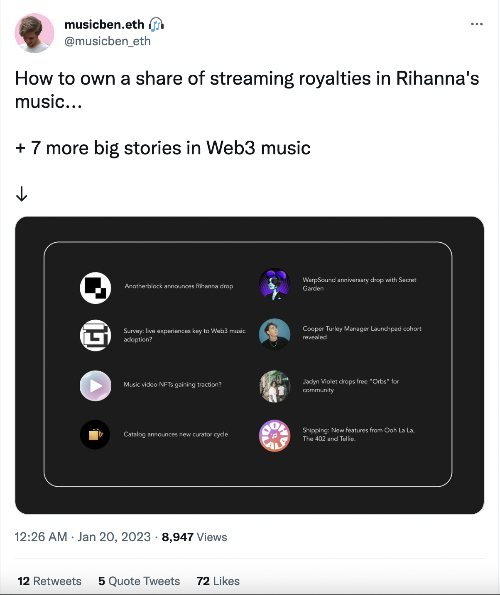
Task: Select the play button icon for music video NFTs
Action: tap(95, 386)
